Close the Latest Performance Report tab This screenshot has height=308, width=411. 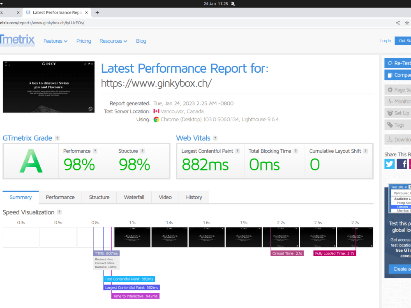pyautogui.click(x=86, y=13)
